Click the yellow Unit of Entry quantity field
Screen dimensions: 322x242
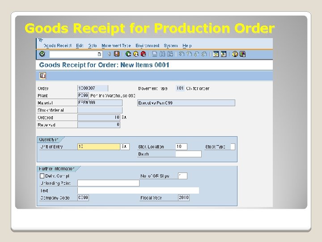click(x=99, y=147)
